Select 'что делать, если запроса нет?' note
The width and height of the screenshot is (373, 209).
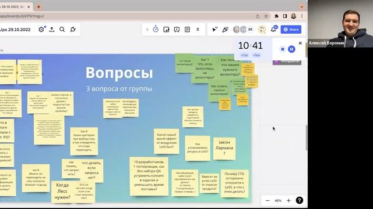92,170
